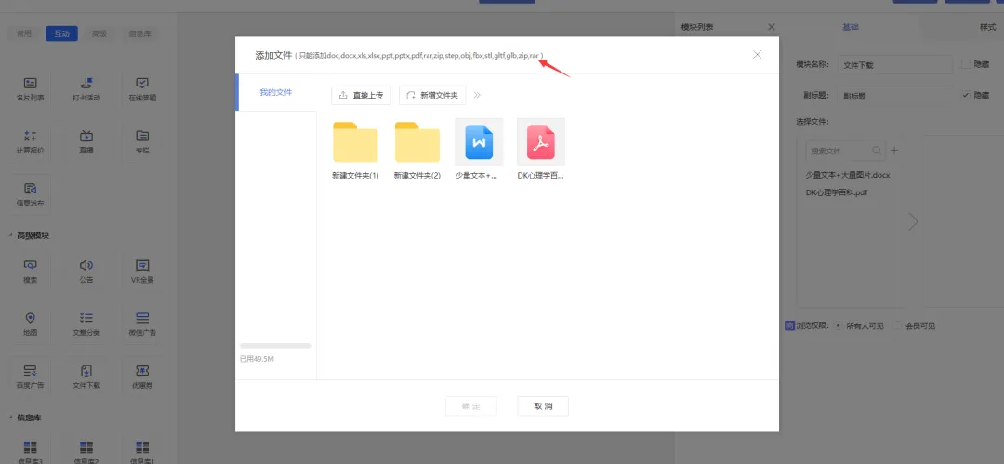The image size is (1004, 464).
Task: Click the storage usage bar above 已用49.5M
Action: (276, 345)
